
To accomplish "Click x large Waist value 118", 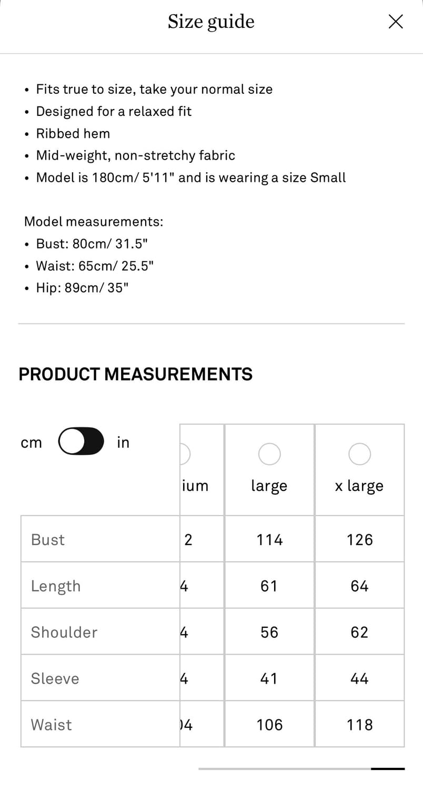I will (x=360, y=725).
